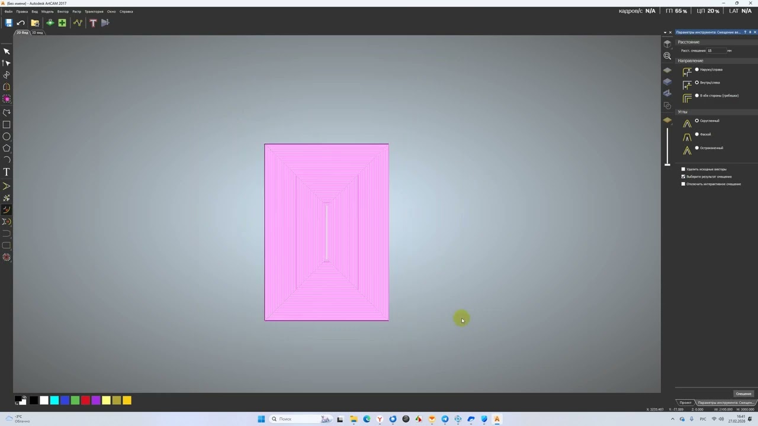Open the Справка menu
Screen dimensions: 758x426
coord(126,11)
